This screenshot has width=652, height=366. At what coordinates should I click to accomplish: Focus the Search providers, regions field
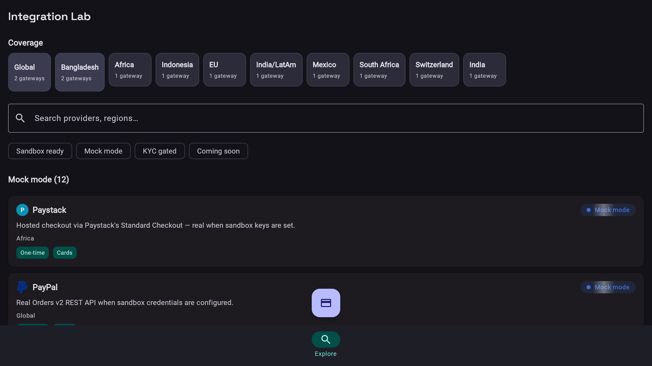point(326,118)
